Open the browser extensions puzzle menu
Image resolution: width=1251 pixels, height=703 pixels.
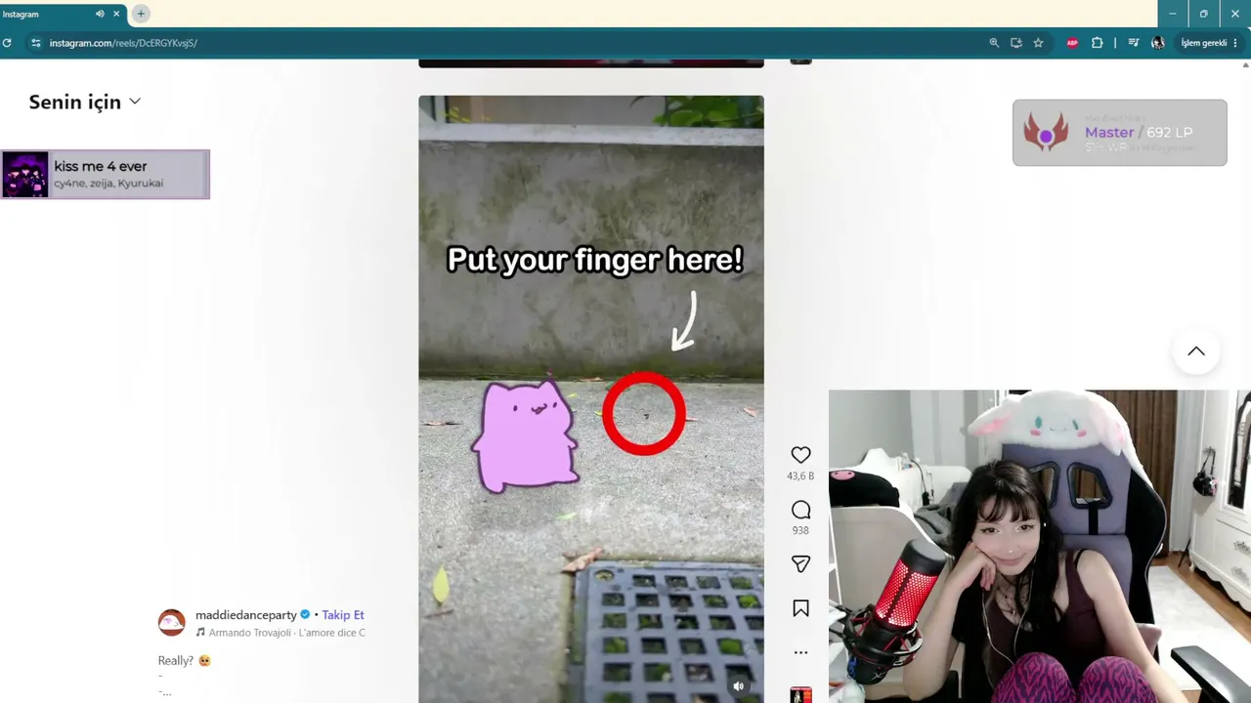tap(1097, 43)
